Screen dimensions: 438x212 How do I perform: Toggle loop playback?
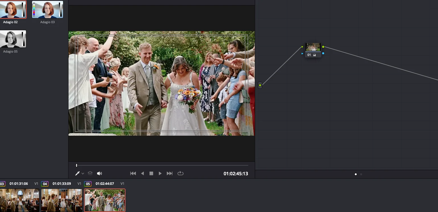pos(180,173)
